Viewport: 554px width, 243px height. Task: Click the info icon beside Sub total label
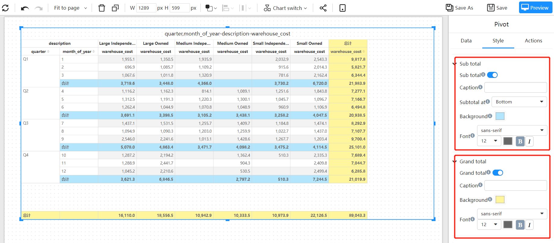[483, 74]
